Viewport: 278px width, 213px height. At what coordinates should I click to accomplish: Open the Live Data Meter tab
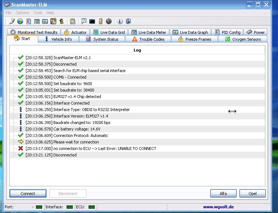click(149, 32)
